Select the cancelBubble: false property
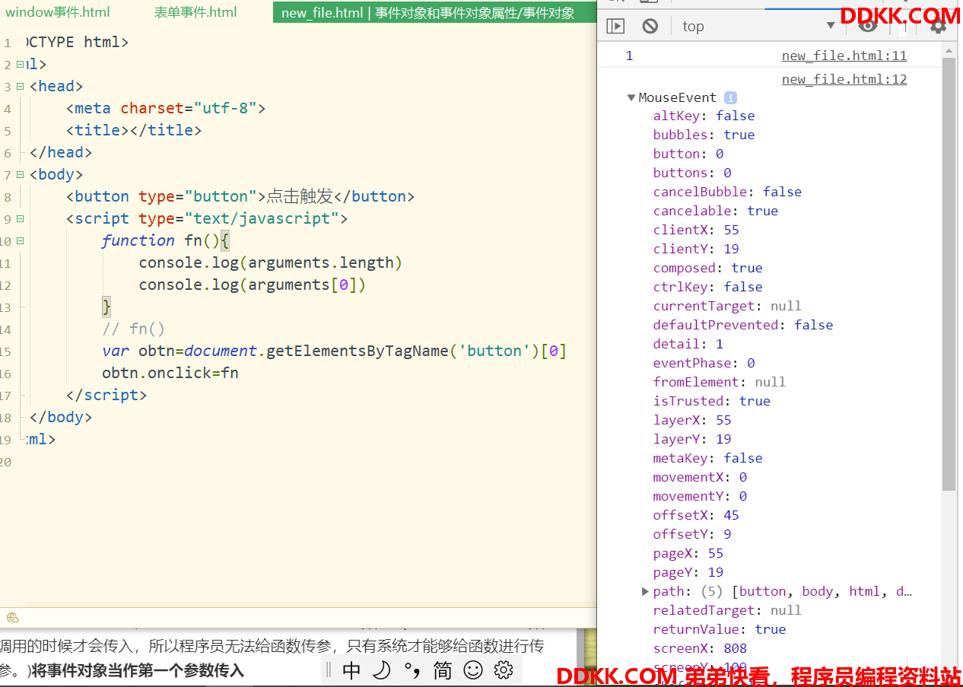Screen dimensions: 963x687 pyautogui.click(x=727, y=192)
